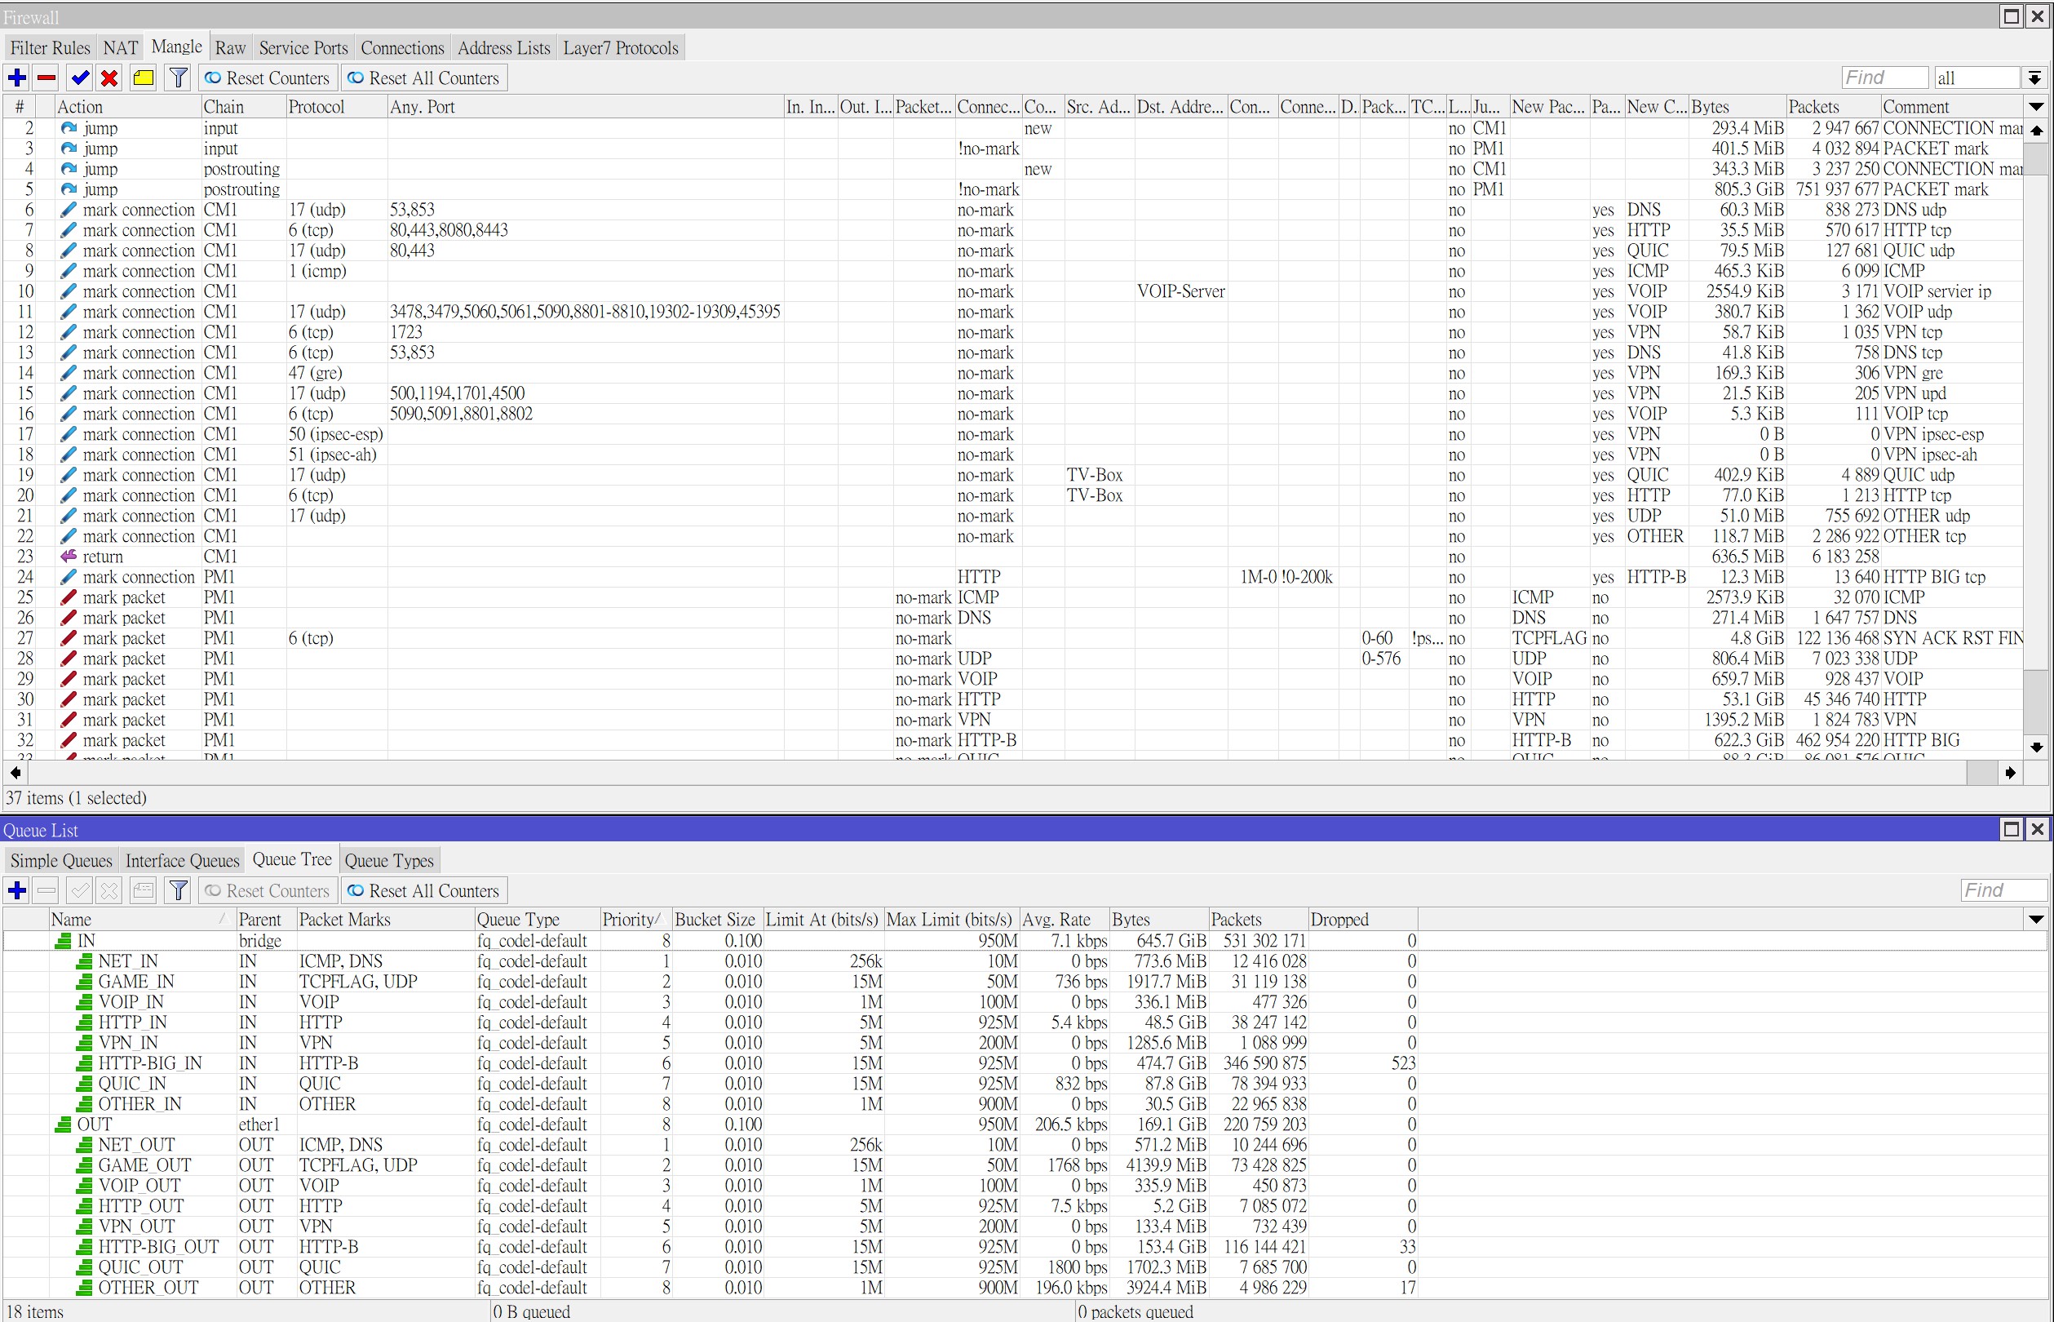Open the Queue List columns dropdown arrow

tap(2036, 920)
